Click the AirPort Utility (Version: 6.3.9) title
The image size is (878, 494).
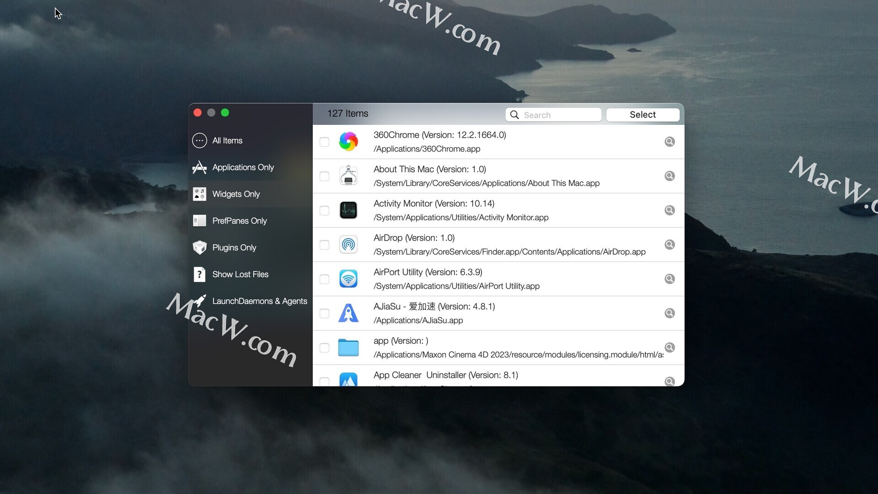(428, 272)
